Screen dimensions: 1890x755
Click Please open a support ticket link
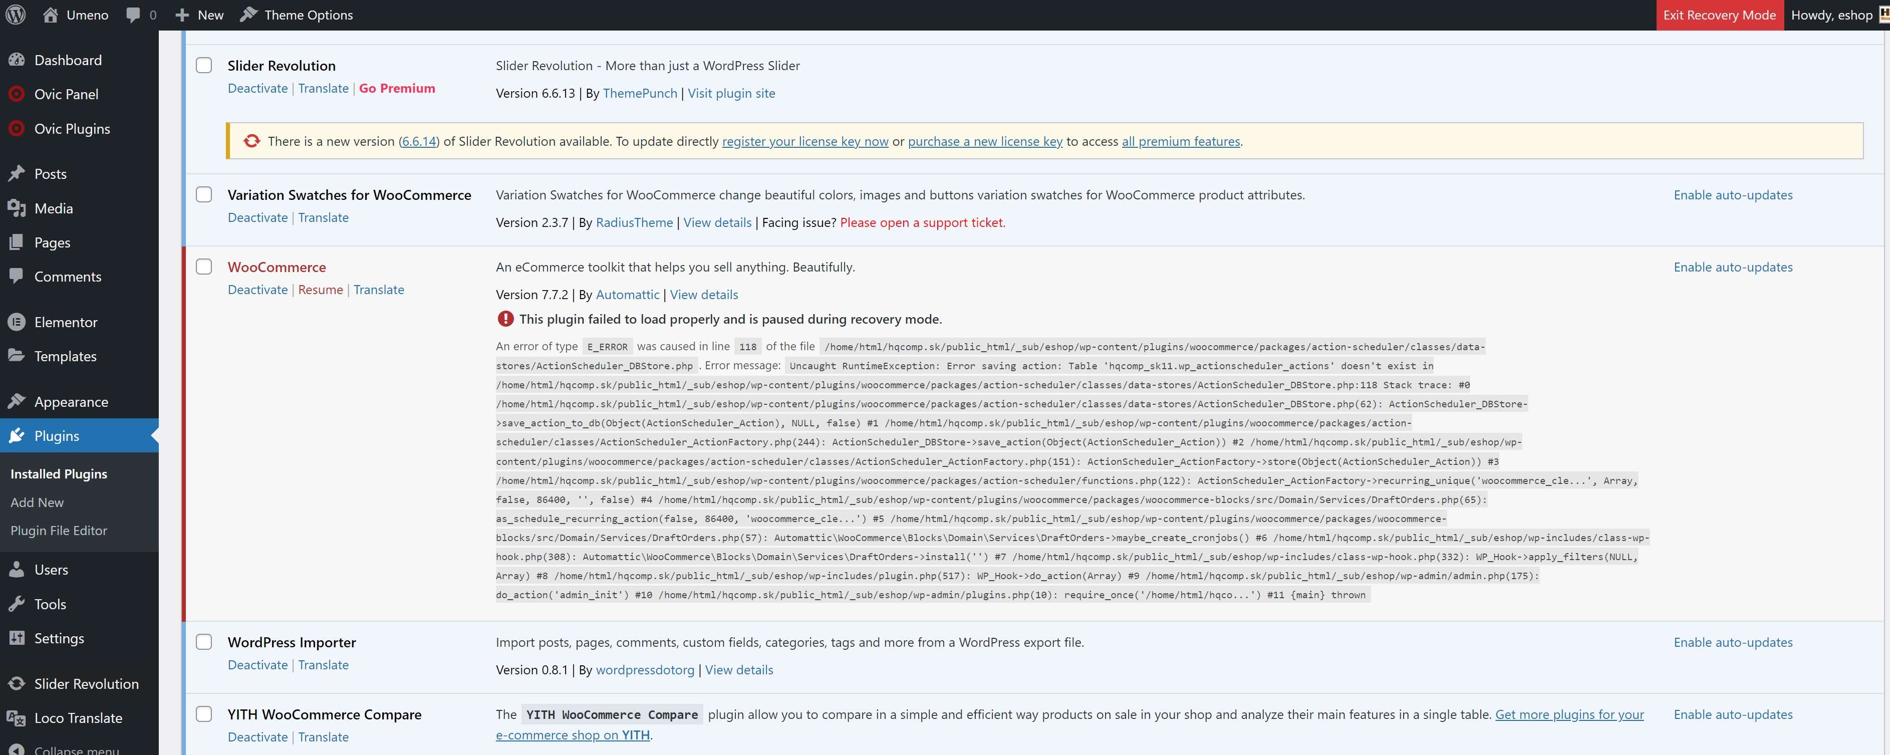922,222
